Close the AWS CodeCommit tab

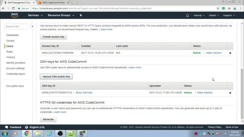pos(68,3)
